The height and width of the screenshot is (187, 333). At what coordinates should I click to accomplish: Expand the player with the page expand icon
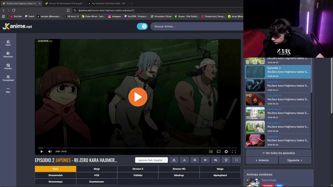pyautogui.click(x=236, y=160)
